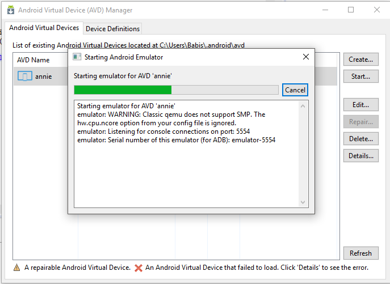Click the log line mentioning port 5554

point(163,132)
